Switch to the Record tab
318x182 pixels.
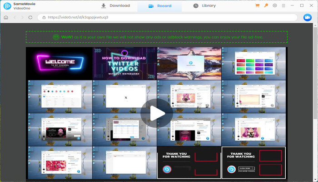pyautogui.click(x=159, y=6)
